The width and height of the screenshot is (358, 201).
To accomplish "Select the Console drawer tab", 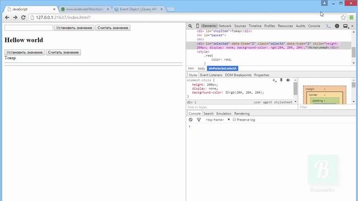I will click(195, 113).
